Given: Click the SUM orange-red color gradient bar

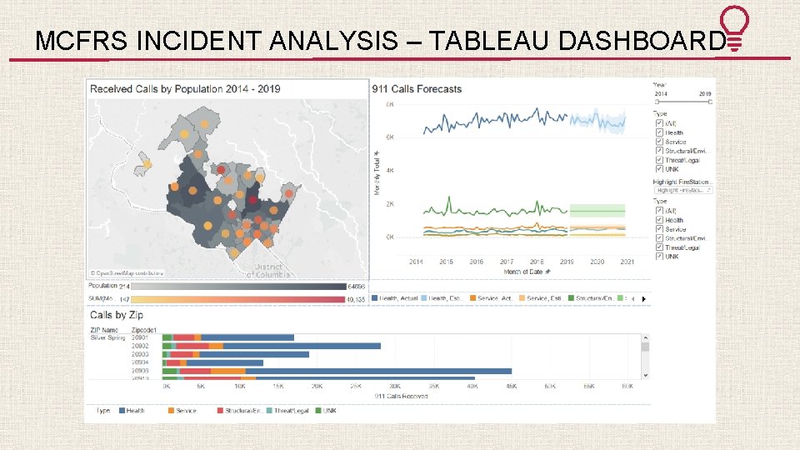Looking at the screenshot, I should click(238, 299).
